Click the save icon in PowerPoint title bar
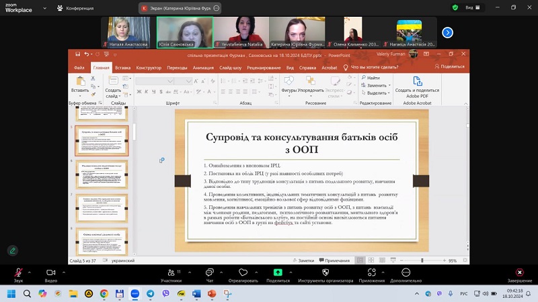 (x=77, y=54)
